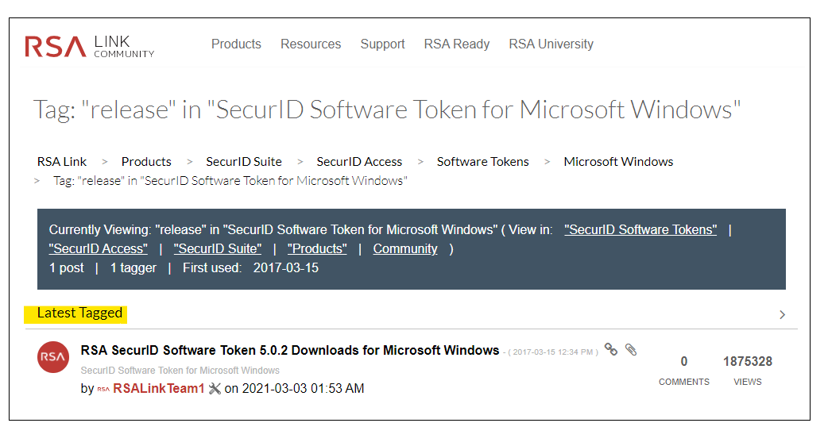View tag in "SecurID Software Tokens" link
This screenshot has width=828, height=446.
pyautogui.click(x=640, y=230)
